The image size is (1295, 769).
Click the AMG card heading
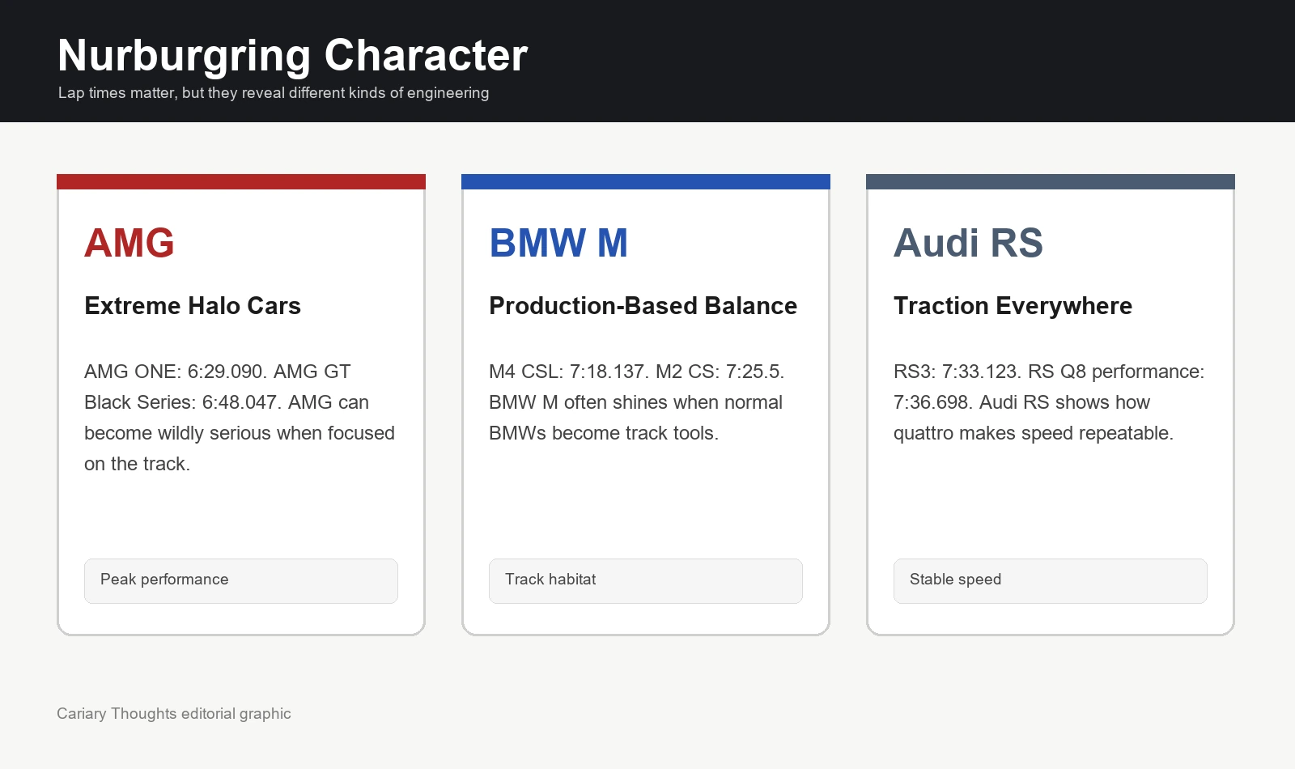(129, 243)
